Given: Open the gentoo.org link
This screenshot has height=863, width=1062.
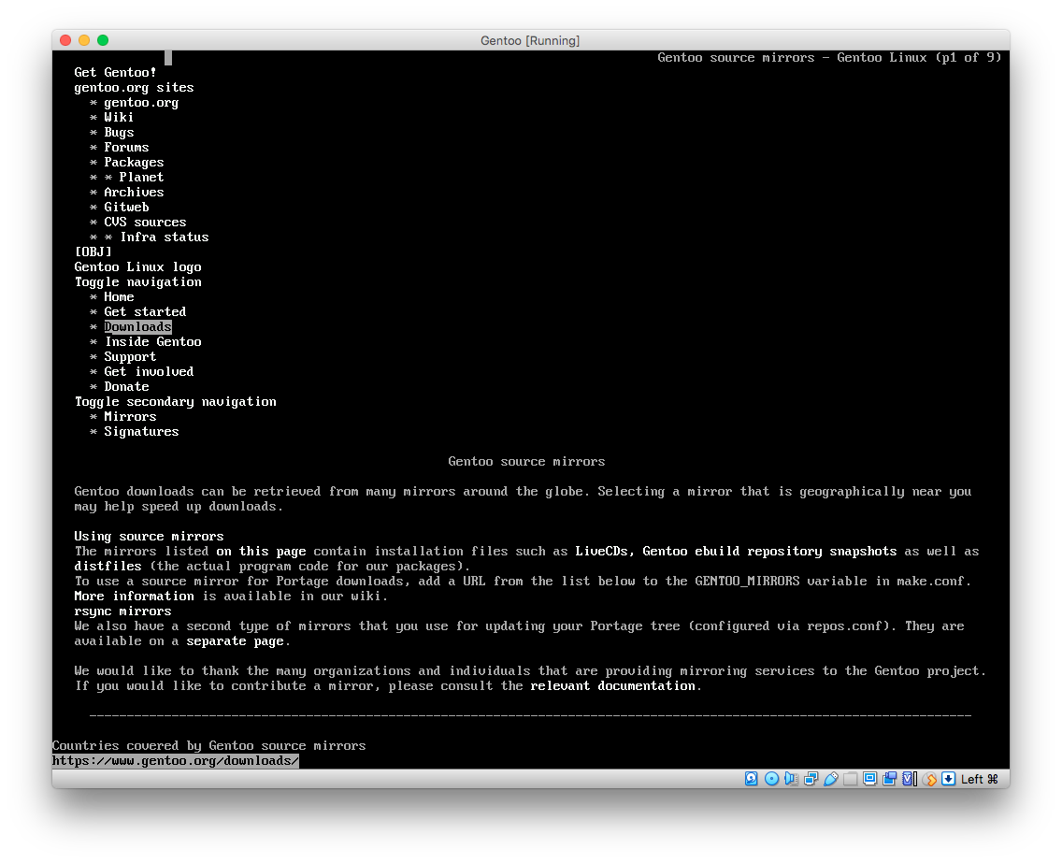Looking at the screenshot, I should [x=141, y=102].
